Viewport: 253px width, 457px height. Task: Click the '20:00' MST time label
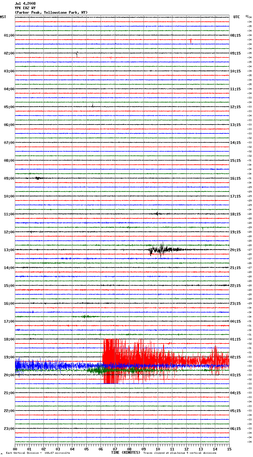click(x=9, y=375)
